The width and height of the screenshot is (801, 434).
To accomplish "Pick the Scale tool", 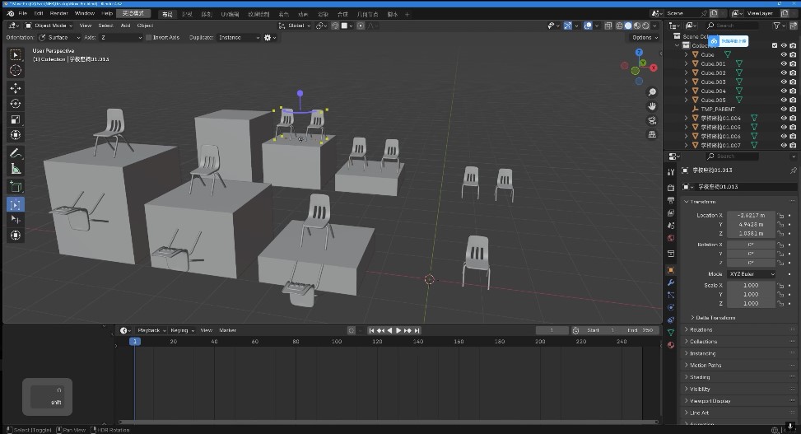I will point(16,119).
